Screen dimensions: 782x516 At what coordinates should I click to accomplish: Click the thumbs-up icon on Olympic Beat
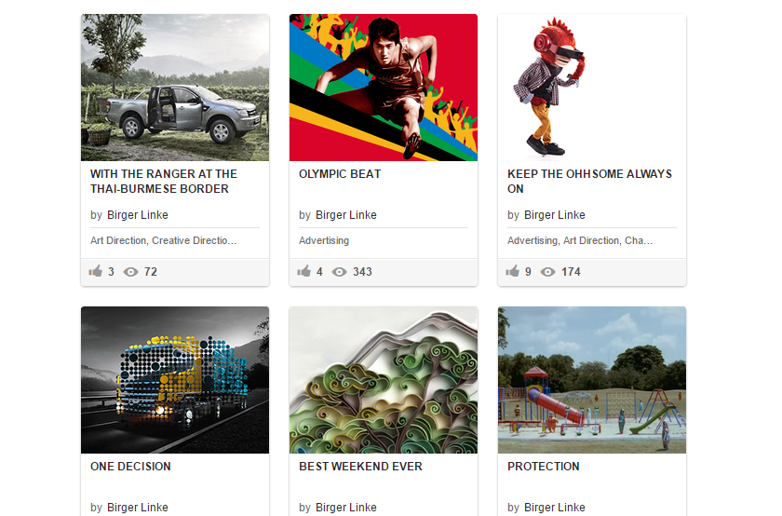[303, 271]
